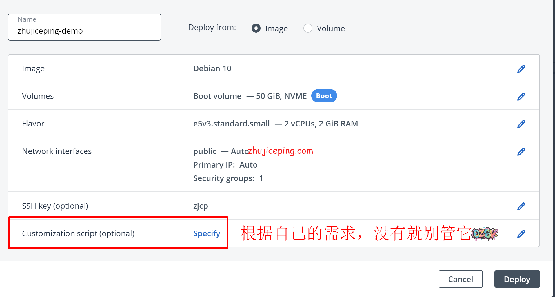This screenshot has width=555, height=297.
Task: Click the Security groups line
Action: point(228,178)
